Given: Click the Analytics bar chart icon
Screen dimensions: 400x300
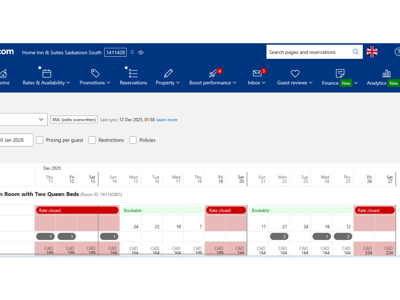Looking at the screenshot, I should click(386, 74).
